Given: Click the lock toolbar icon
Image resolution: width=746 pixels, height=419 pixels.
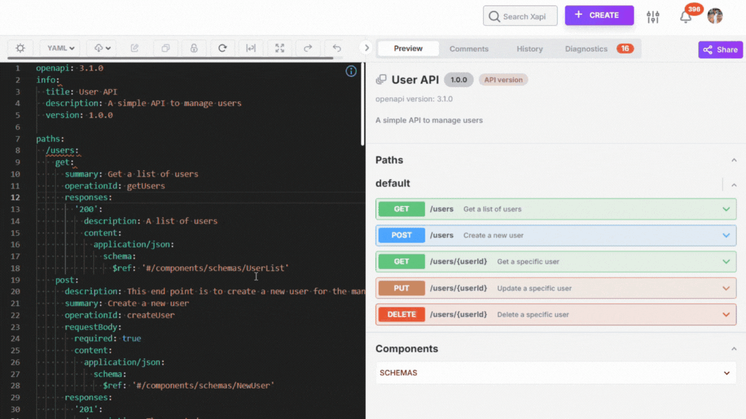Looking at the screenshot, I should [194, 48].
